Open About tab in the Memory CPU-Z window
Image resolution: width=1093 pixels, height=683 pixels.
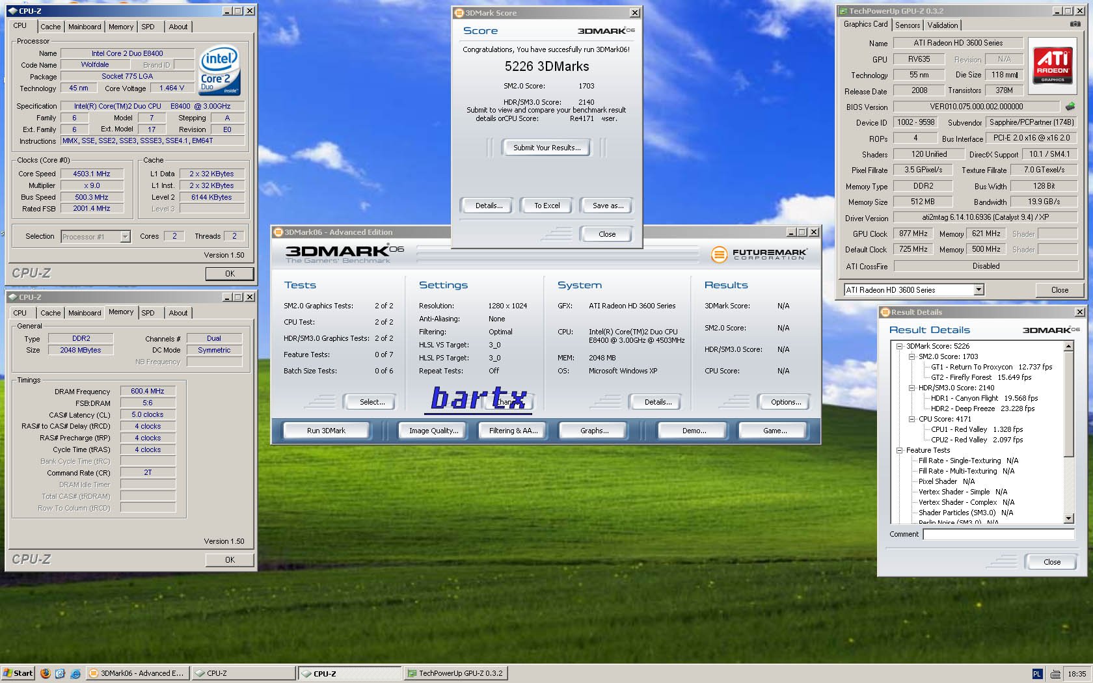(178, 313)
